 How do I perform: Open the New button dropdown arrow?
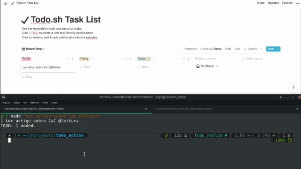[x=278, y=49]
